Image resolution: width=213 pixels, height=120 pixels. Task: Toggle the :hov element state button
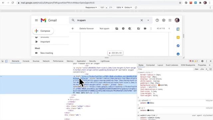pos(196,69)
